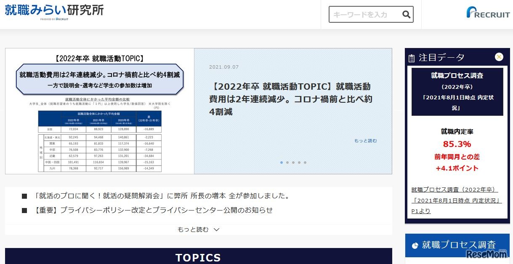The image size is (513, 264).
Task: Click the 就職内定率 85.3% figure
Action: 457,143
